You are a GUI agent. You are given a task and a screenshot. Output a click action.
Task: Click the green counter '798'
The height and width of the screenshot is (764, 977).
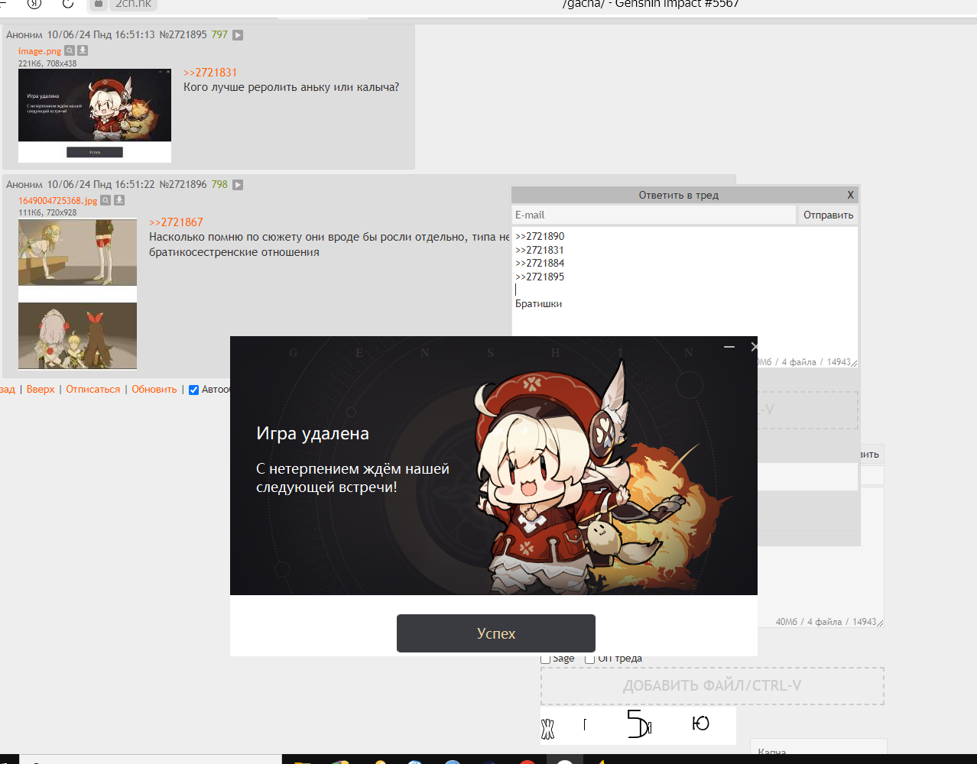tap(219, 185)
